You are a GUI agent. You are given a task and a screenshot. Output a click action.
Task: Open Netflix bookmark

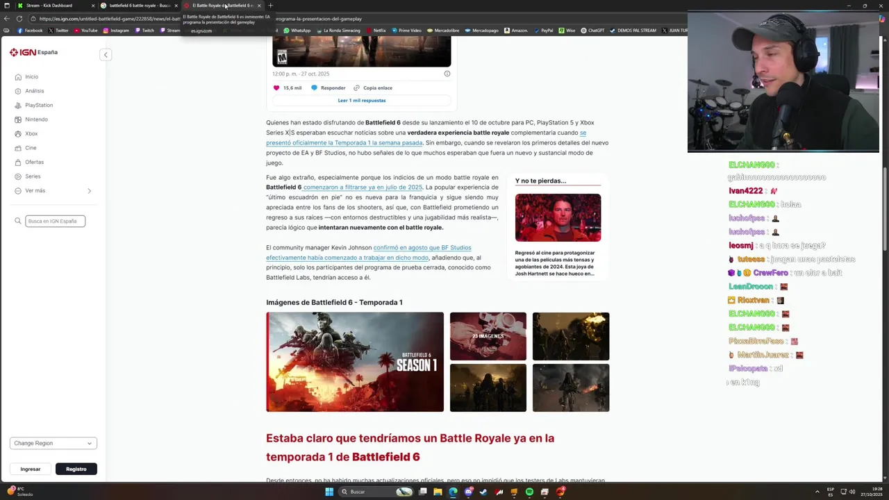(376, 31)
